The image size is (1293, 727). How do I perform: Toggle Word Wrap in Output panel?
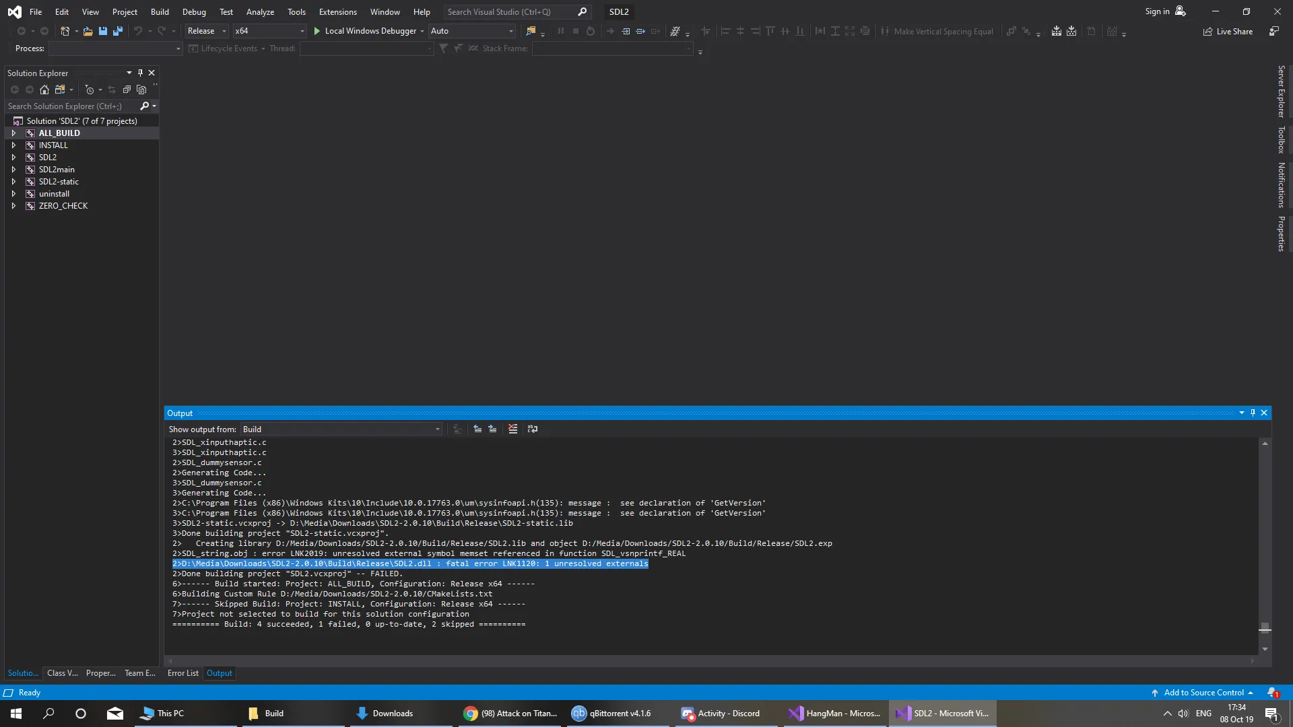533,429
